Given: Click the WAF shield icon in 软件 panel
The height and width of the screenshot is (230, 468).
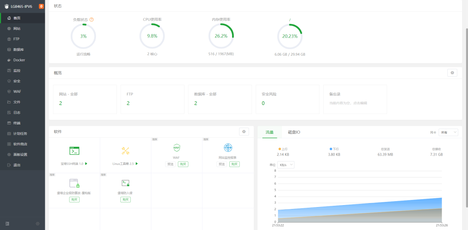Looking at the screenshot, I should [176, 148].
